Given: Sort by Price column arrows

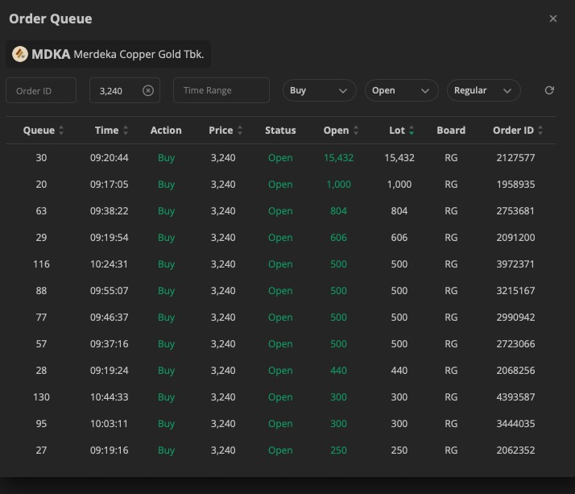Looking at the screenshot, I should (240, 131).
